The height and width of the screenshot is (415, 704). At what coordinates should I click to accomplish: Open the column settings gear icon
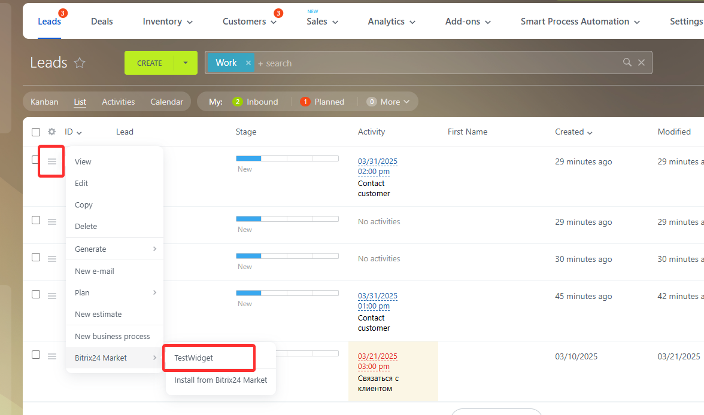51,132
